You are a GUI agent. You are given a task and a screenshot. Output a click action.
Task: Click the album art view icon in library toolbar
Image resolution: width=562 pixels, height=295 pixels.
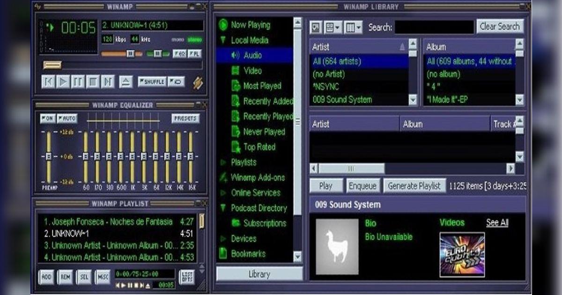click(316, 27)
